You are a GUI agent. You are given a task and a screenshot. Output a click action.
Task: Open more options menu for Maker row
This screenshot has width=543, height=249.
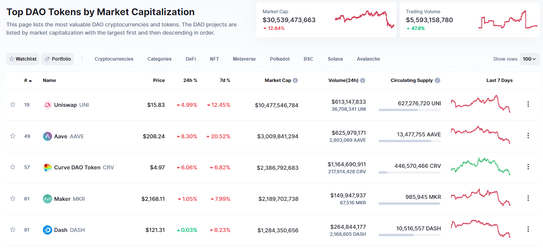pyautogui.click(x=528, y=198)
